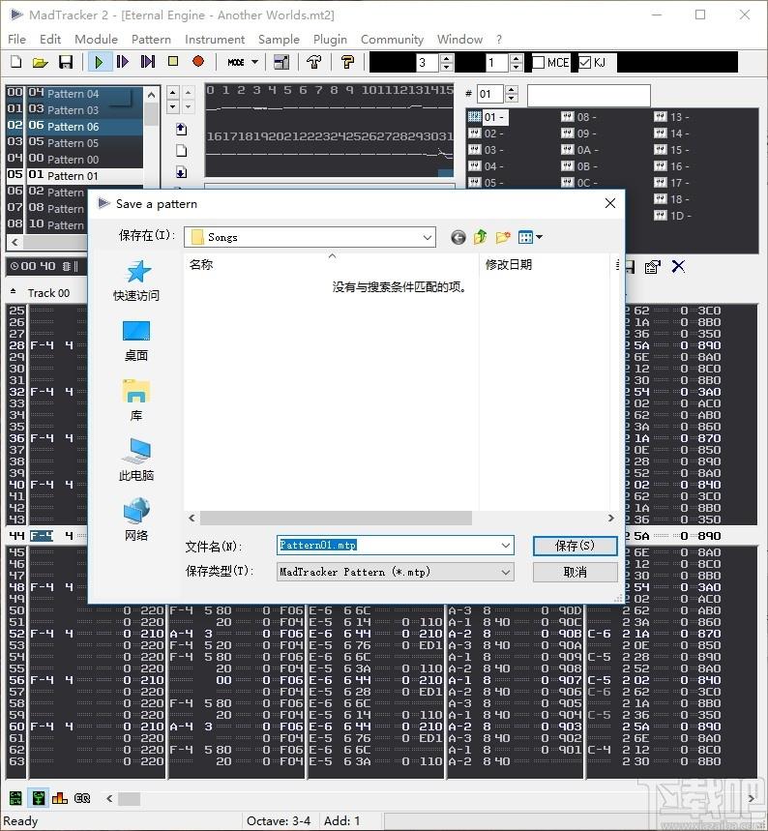The height and width of the screenshot is (831, 768).
Task: Click insert-down arrow icon beside pattern list
Action: (x=181, y=172)
